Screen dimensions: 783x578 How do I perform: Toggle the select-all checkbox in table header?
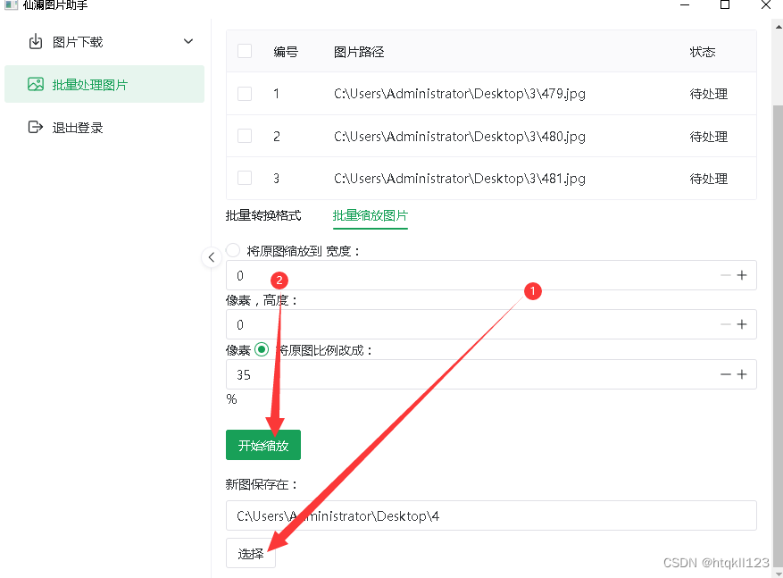[245, 51]
